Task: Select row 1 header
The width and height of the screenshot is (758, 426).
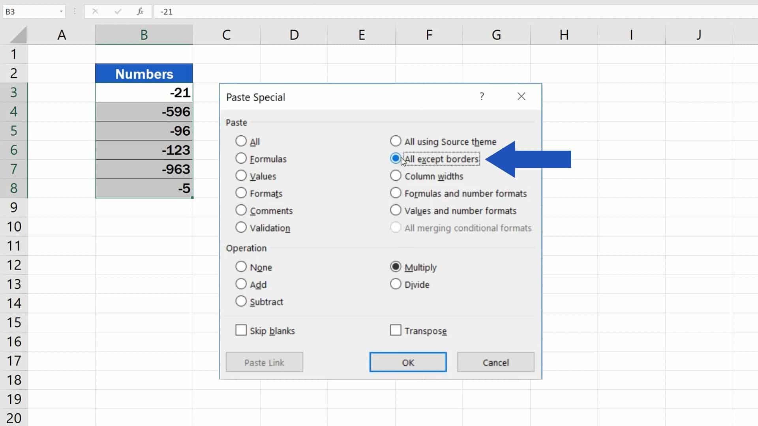Action: (x=14, y=54)
